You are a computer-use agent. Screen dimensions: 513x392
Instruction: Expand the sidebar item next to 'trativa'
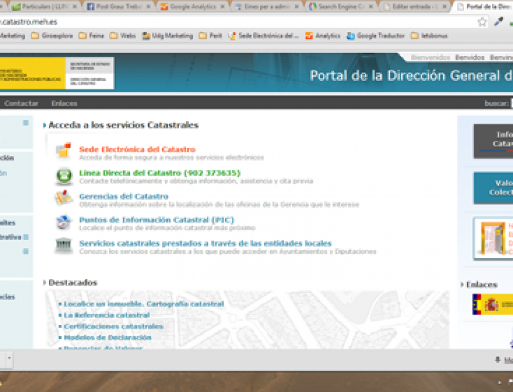[x=26, y=237]
